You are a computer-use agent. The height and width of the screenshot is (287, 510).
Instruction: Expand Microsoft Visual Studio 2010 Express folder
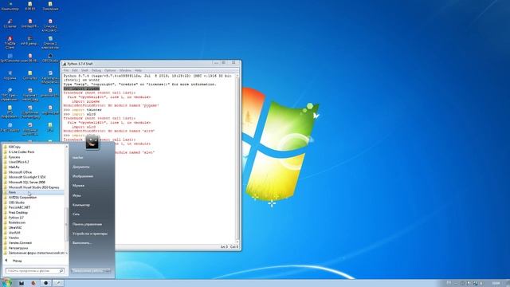[33, 187]
